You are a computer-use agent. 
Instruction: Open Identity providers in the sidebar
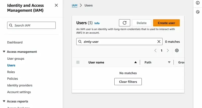click(x=20, y=85)
